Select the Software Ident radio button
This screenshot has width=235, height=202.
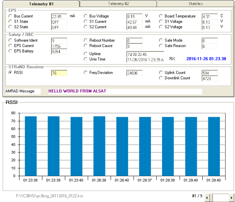tap(10, 40)
